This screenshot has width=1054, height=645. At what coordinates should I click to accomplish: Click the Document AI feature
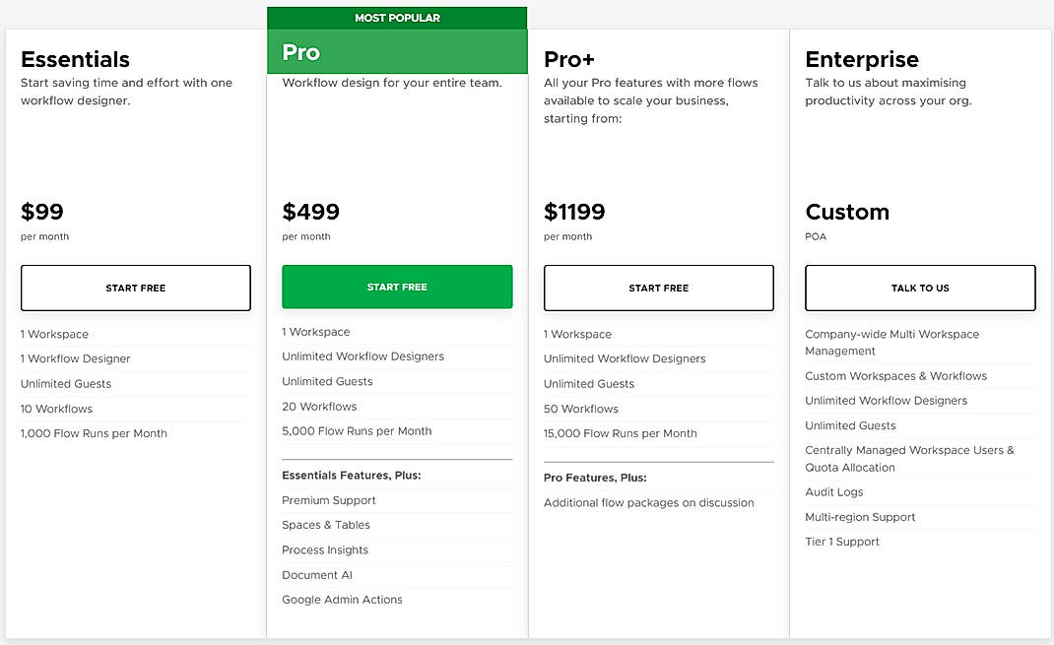[x=317, y=575]
